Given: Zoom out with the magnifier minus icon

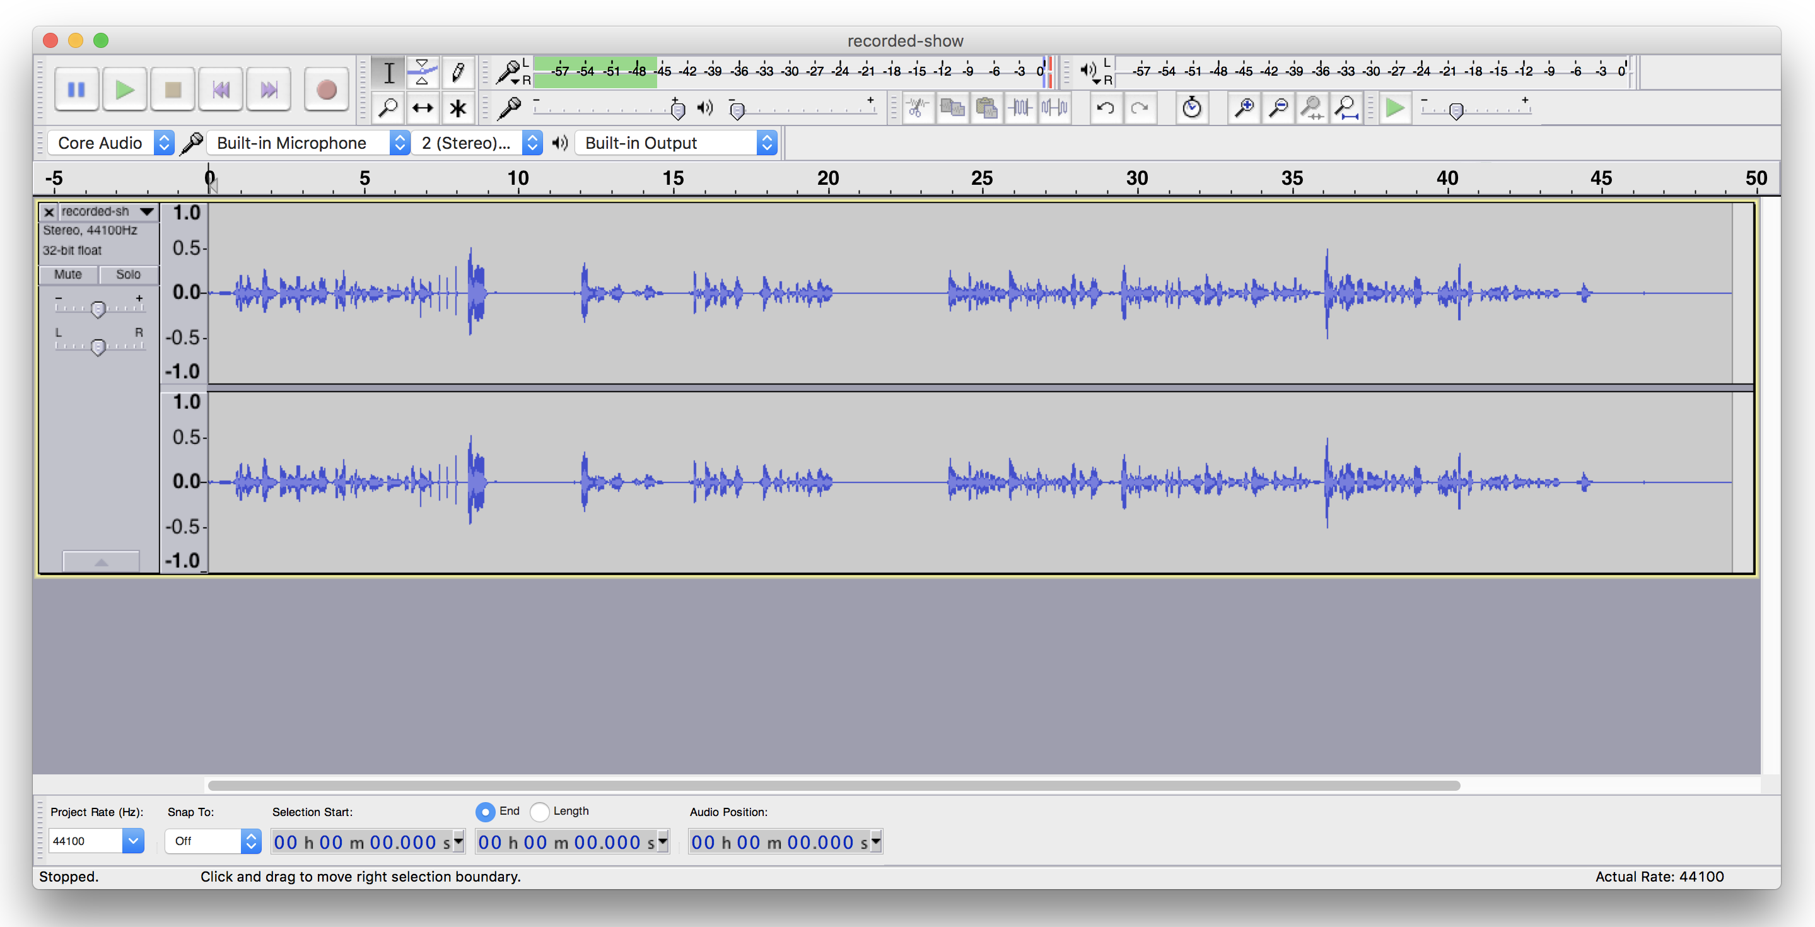Looking at the screenshot, I should (x=1278, y=108).
